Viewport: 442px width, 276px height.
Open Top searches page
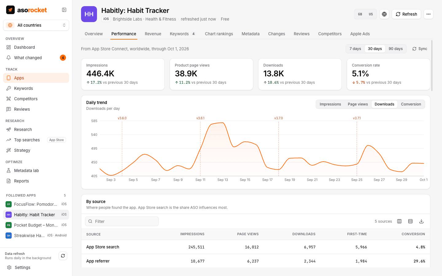click(x=36, y=140)
